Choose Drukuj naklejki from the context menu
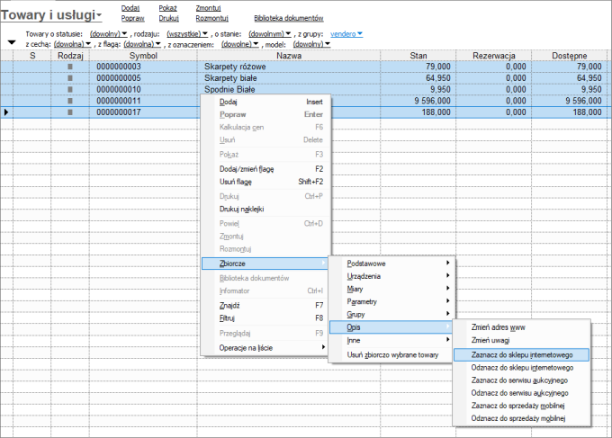This screenshot has width=612, height=438. [241, 209]
